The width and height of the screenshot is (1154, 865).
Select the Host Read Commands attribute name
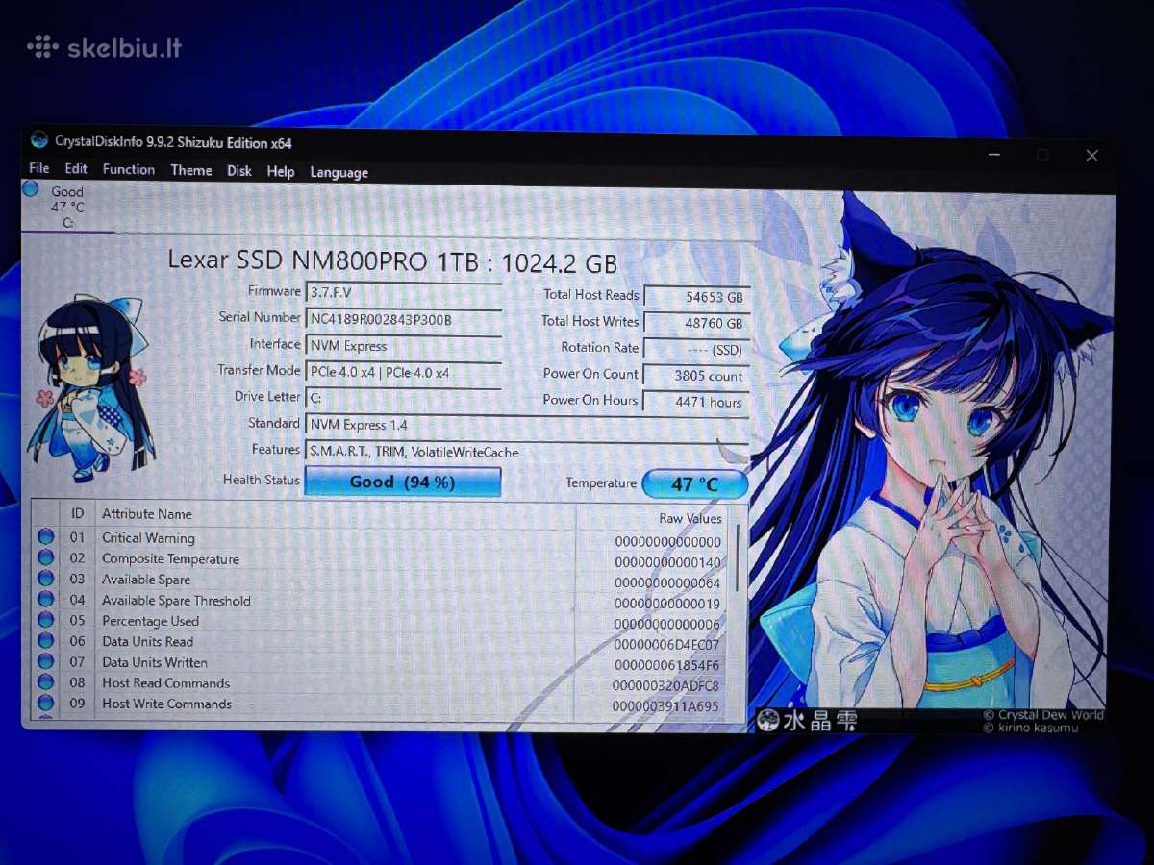pyautogui.click(x=165, y=683)
